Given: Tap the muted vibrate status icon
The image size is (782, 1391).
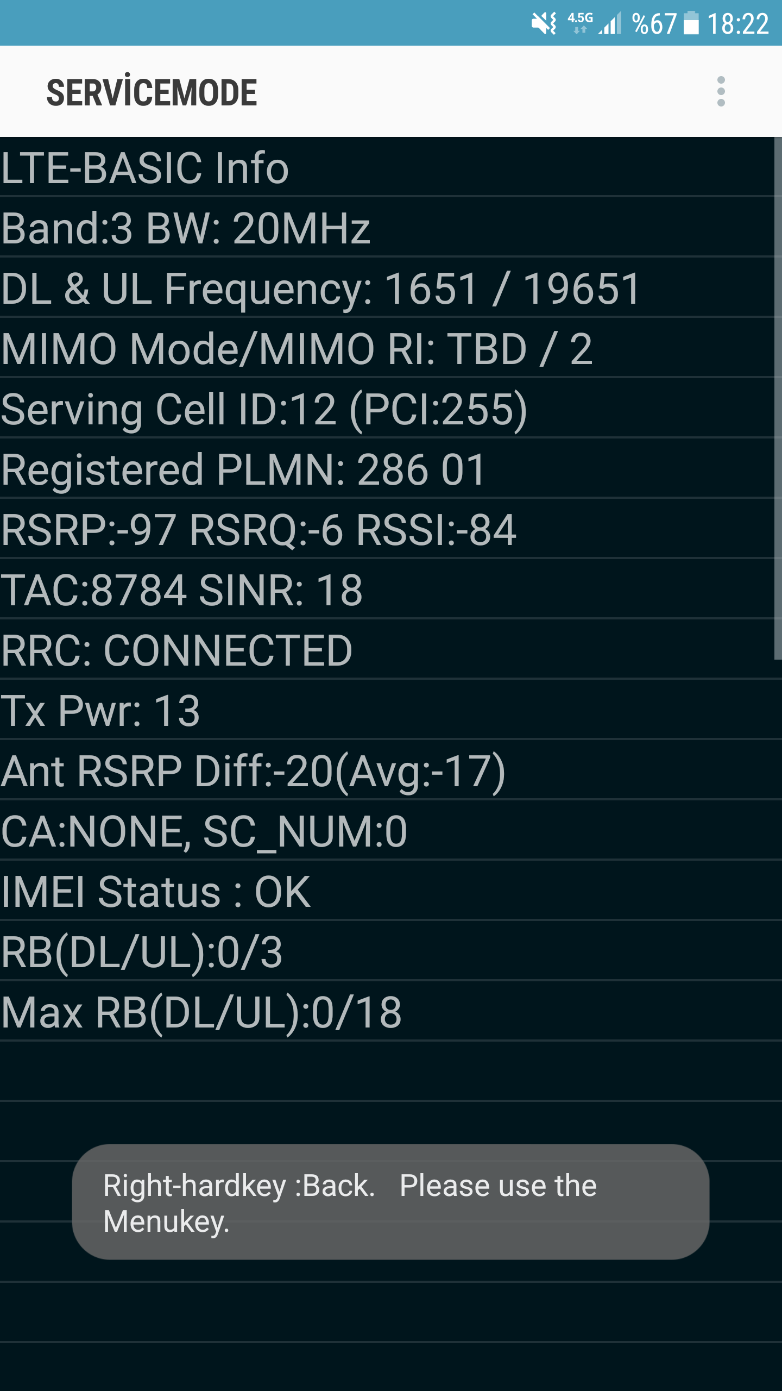Looking at the screenshot, I should (x=544, y=23).
